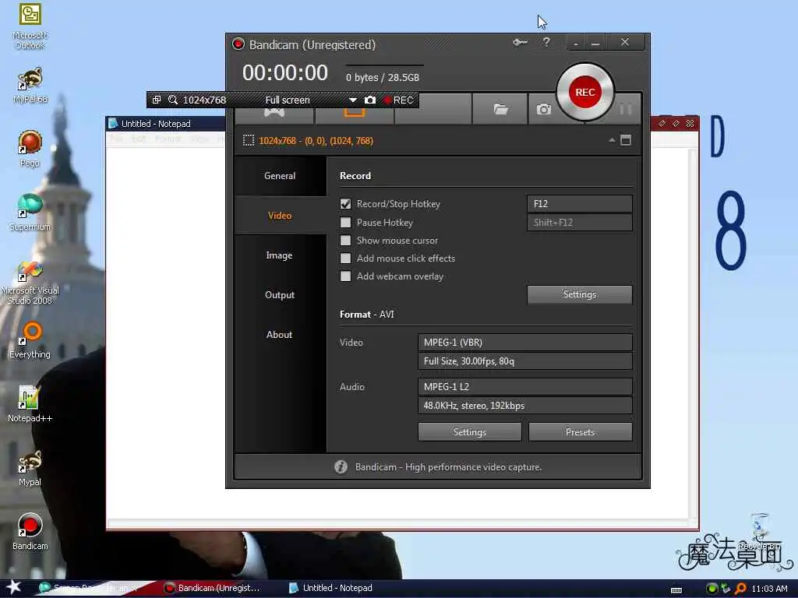Click 1024x768 on the floating capture bar
This screenshot has width=798, height=598.
[x=205, y=100]
